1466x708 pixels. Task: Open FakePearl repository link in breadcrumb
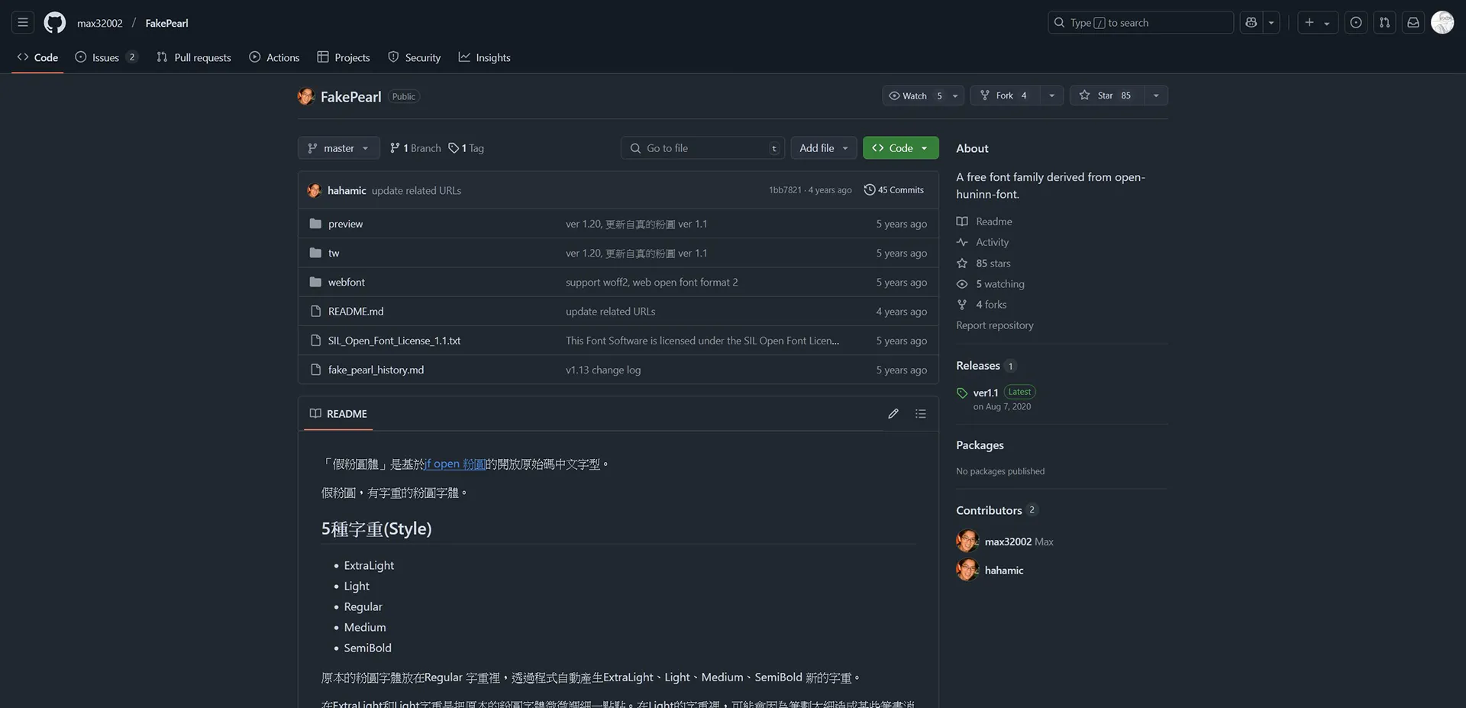166,23
